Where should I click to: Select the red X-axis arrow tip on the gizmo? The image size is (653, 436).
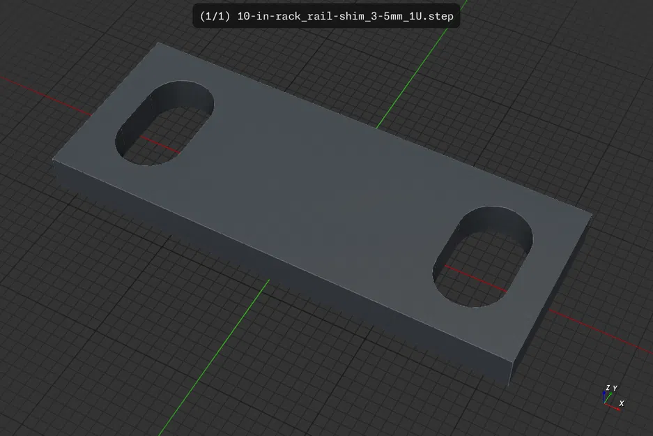tap(618, 409)
